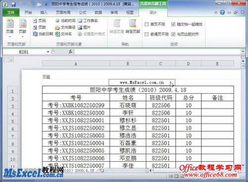Open Help with the question mark icon
The image size is (248, 182).
click(x=222, y=12)
